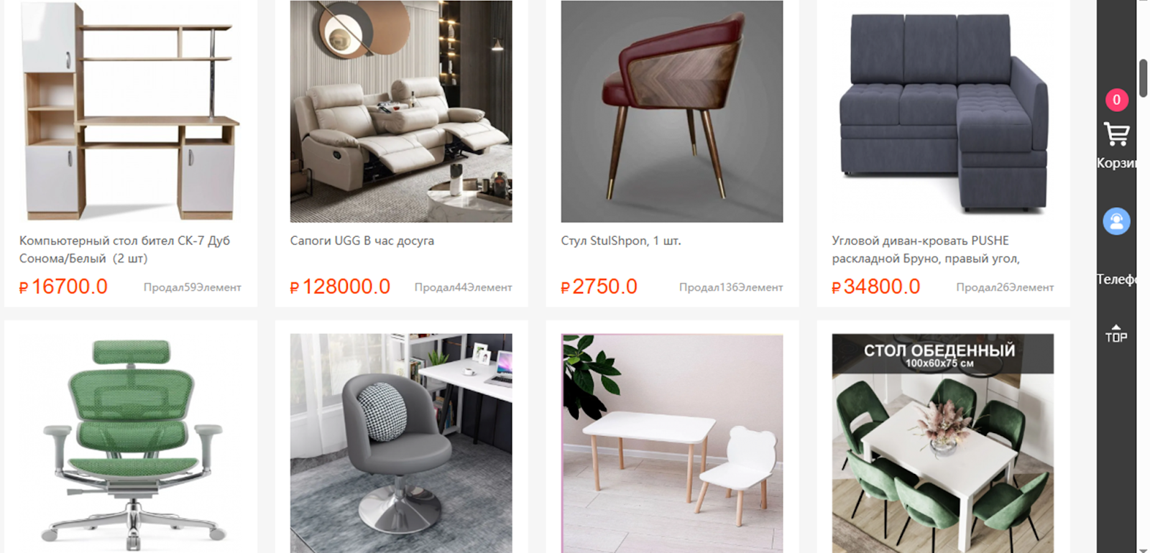The height and width of the screenshot is (553, 1150).
Task: Click the customer support headset icon
Action: (x=1116, y=221)
